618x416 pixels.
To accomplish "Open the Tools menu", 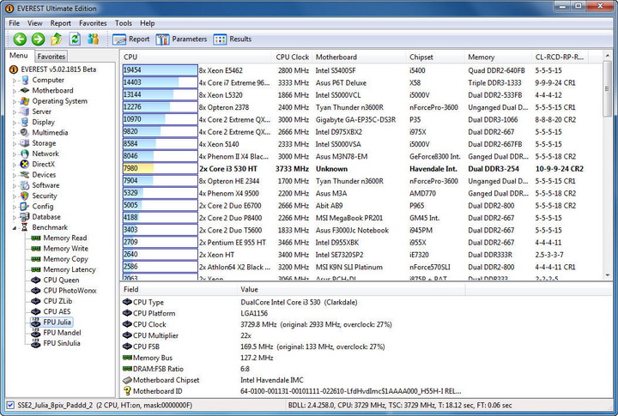I will tap(124, 23).
